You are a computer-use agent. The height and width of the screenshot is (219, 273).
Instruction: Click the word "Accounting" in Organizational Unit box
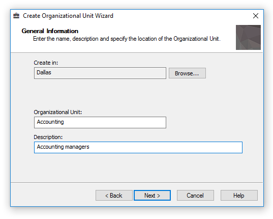[50, 122]
